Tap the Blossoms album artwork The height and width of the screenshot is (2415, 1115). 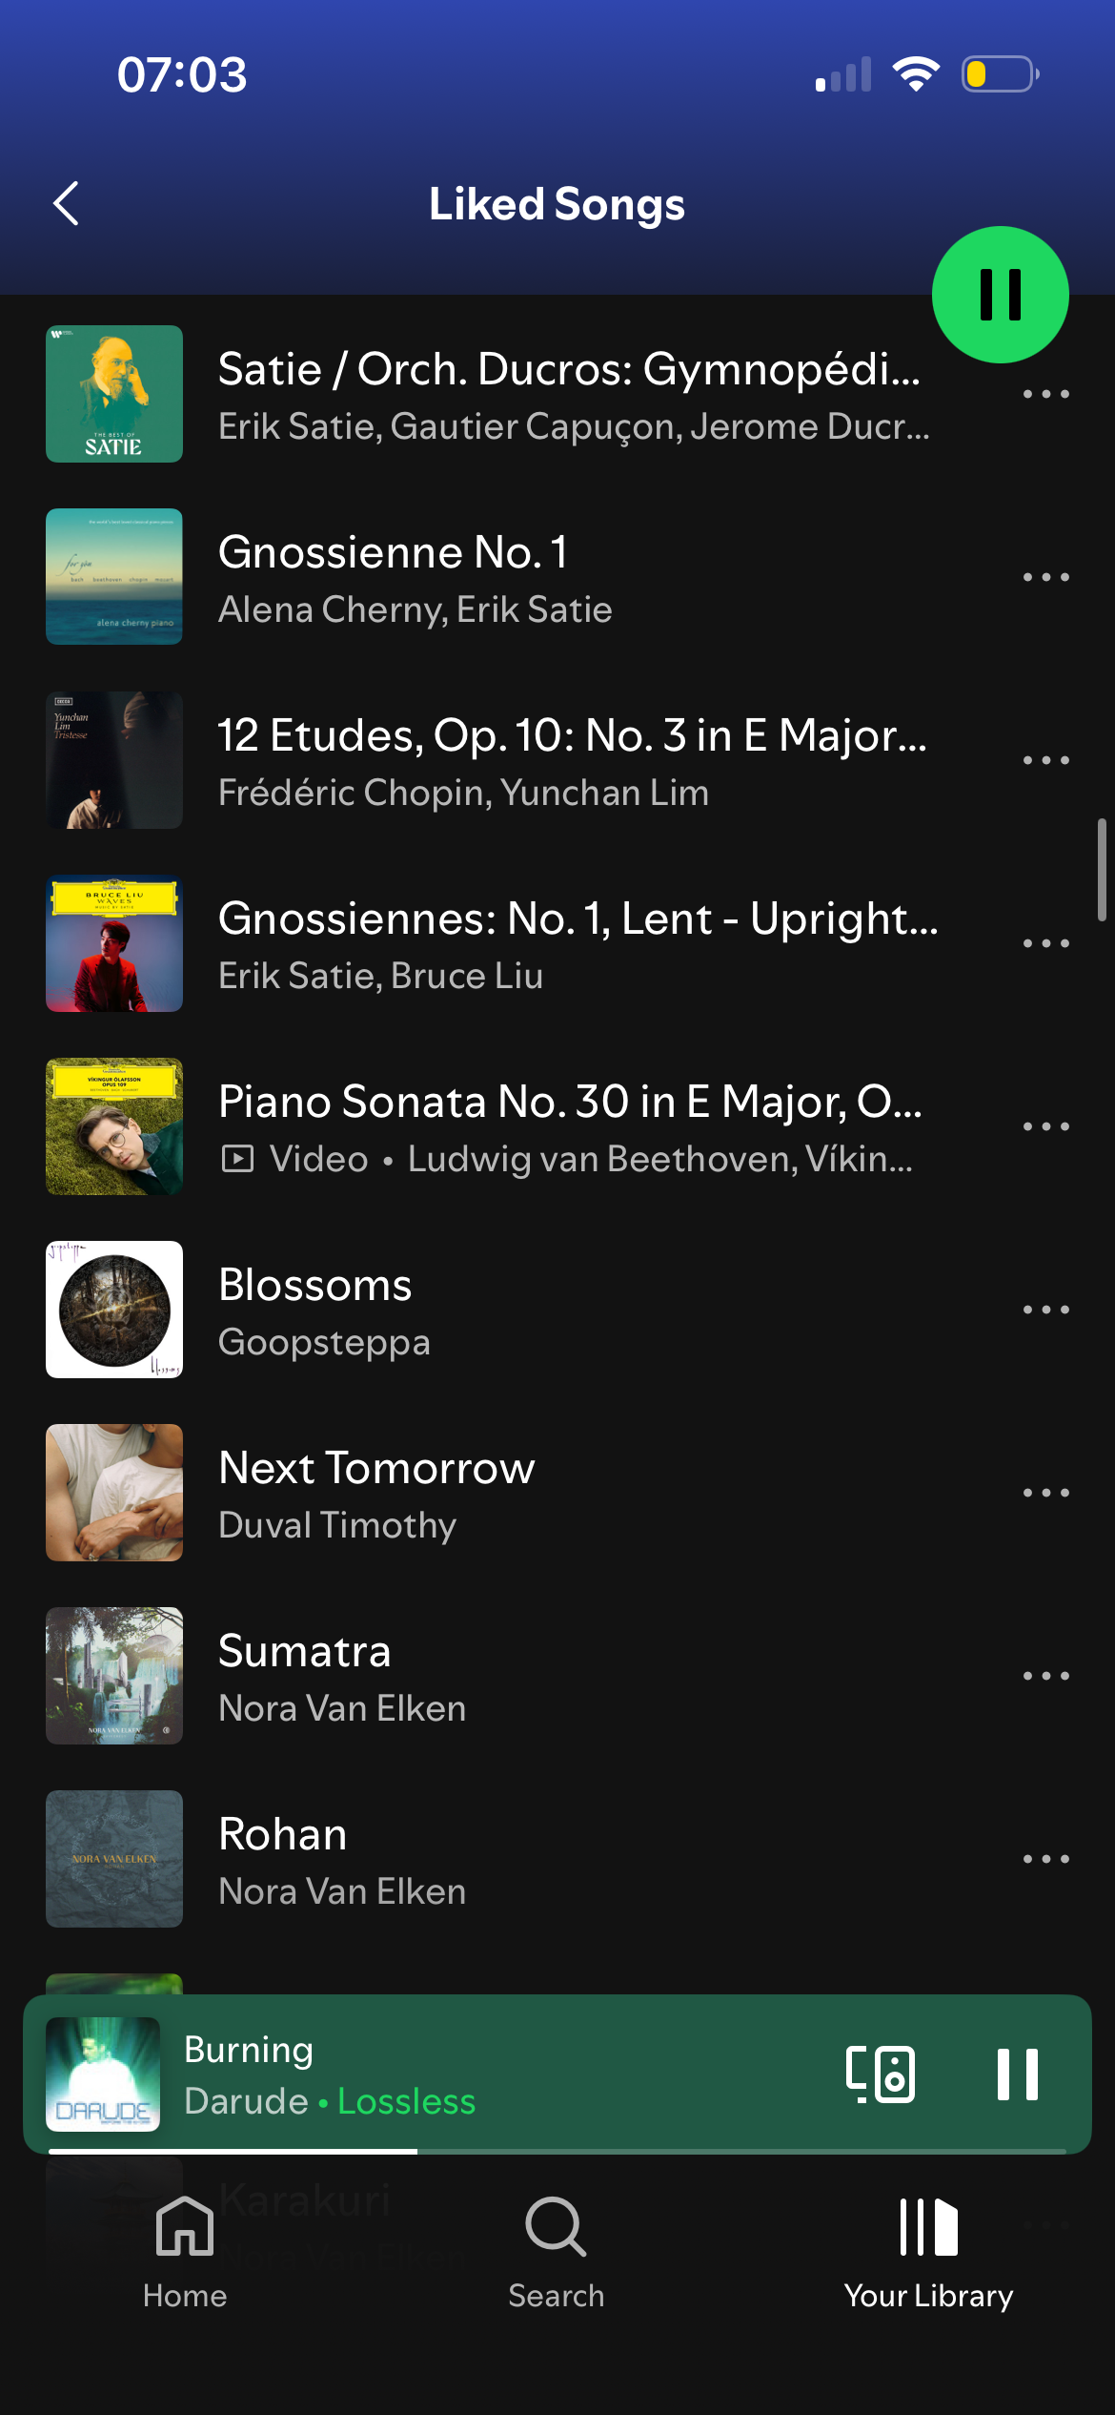(114, 1310)
